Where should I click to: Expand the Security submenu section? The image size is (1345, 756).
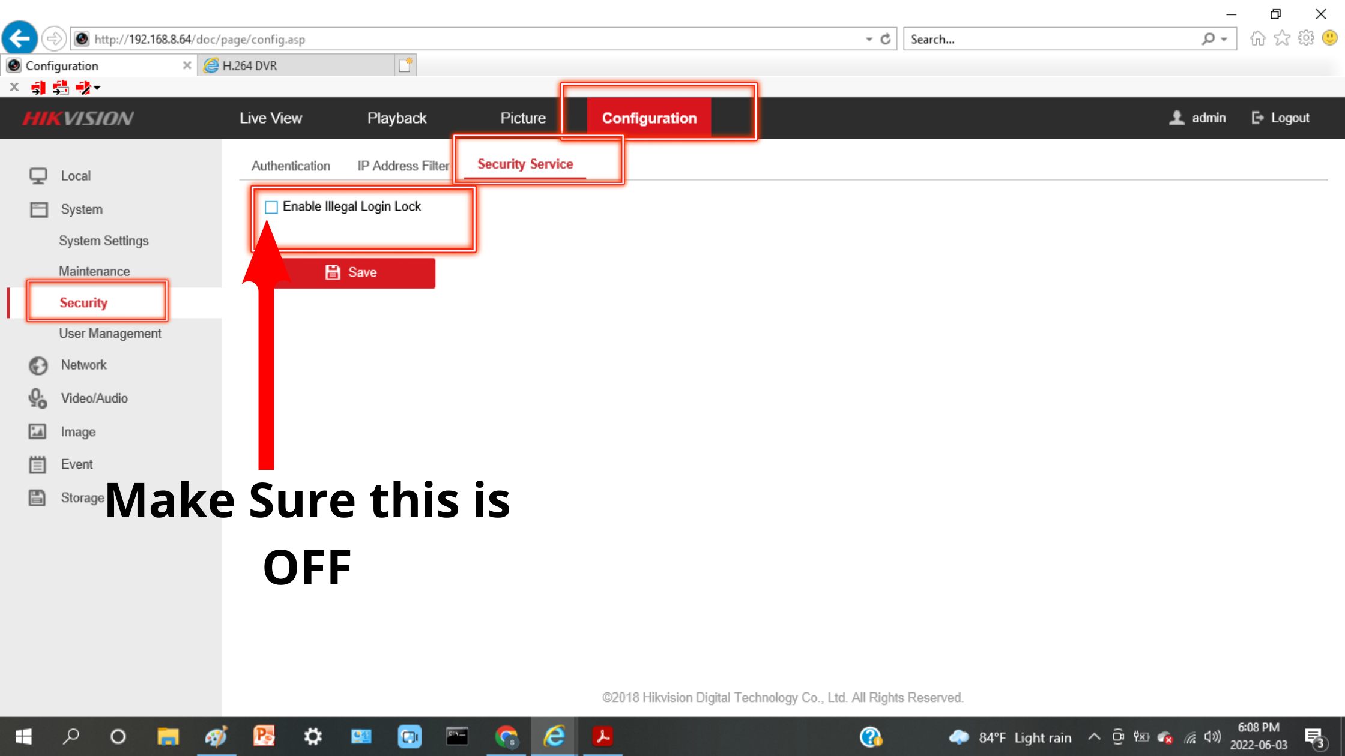pyautogui.click(x=83, y=303)
